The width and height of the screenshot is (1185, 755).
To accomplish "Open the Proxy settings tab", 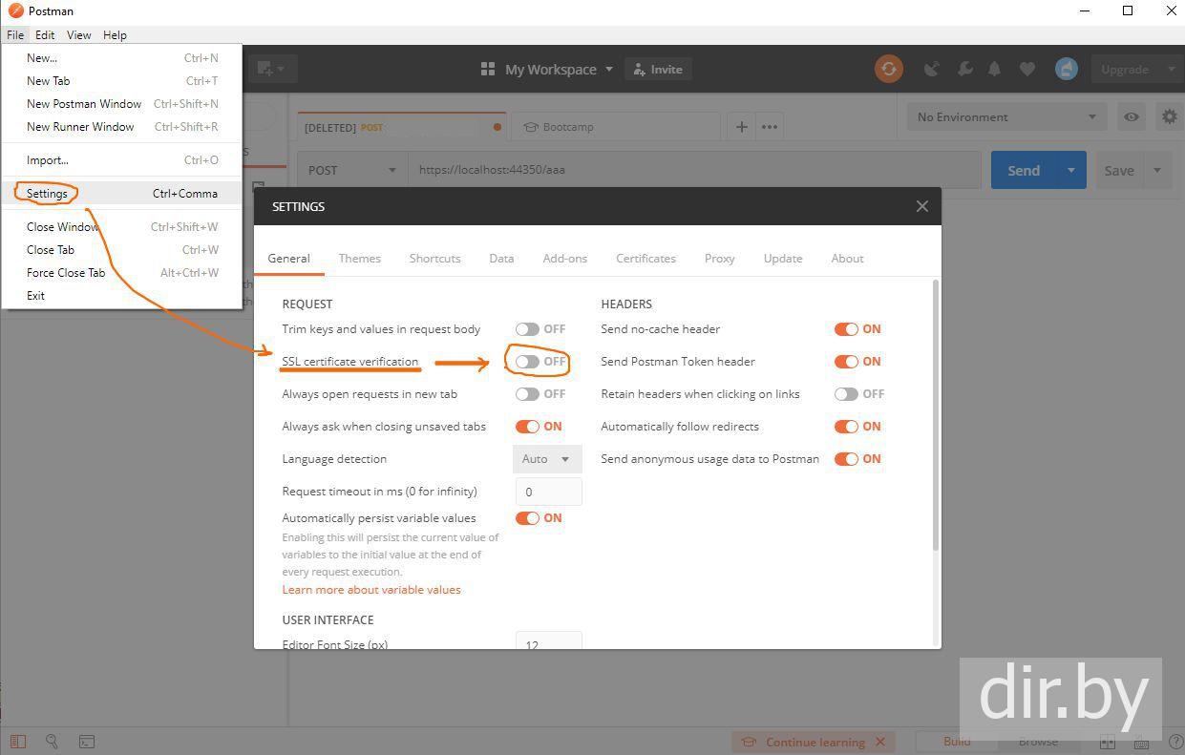I will (x=720, y=259).
